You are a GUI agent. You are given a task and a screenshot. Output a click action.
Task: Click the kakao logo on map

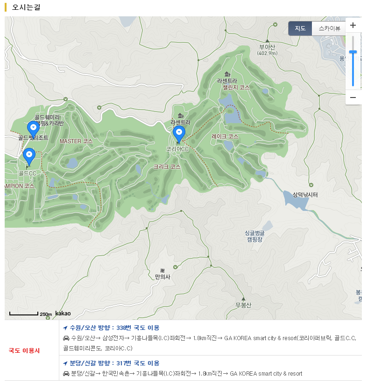63,313
